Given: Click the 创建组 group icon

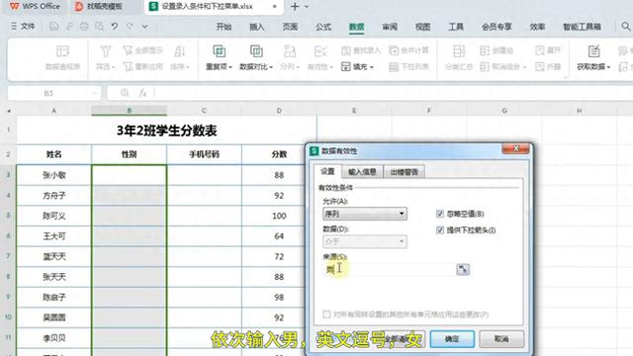Looking at the screenshot, I should pyautogui.click(x=485, y=50).
